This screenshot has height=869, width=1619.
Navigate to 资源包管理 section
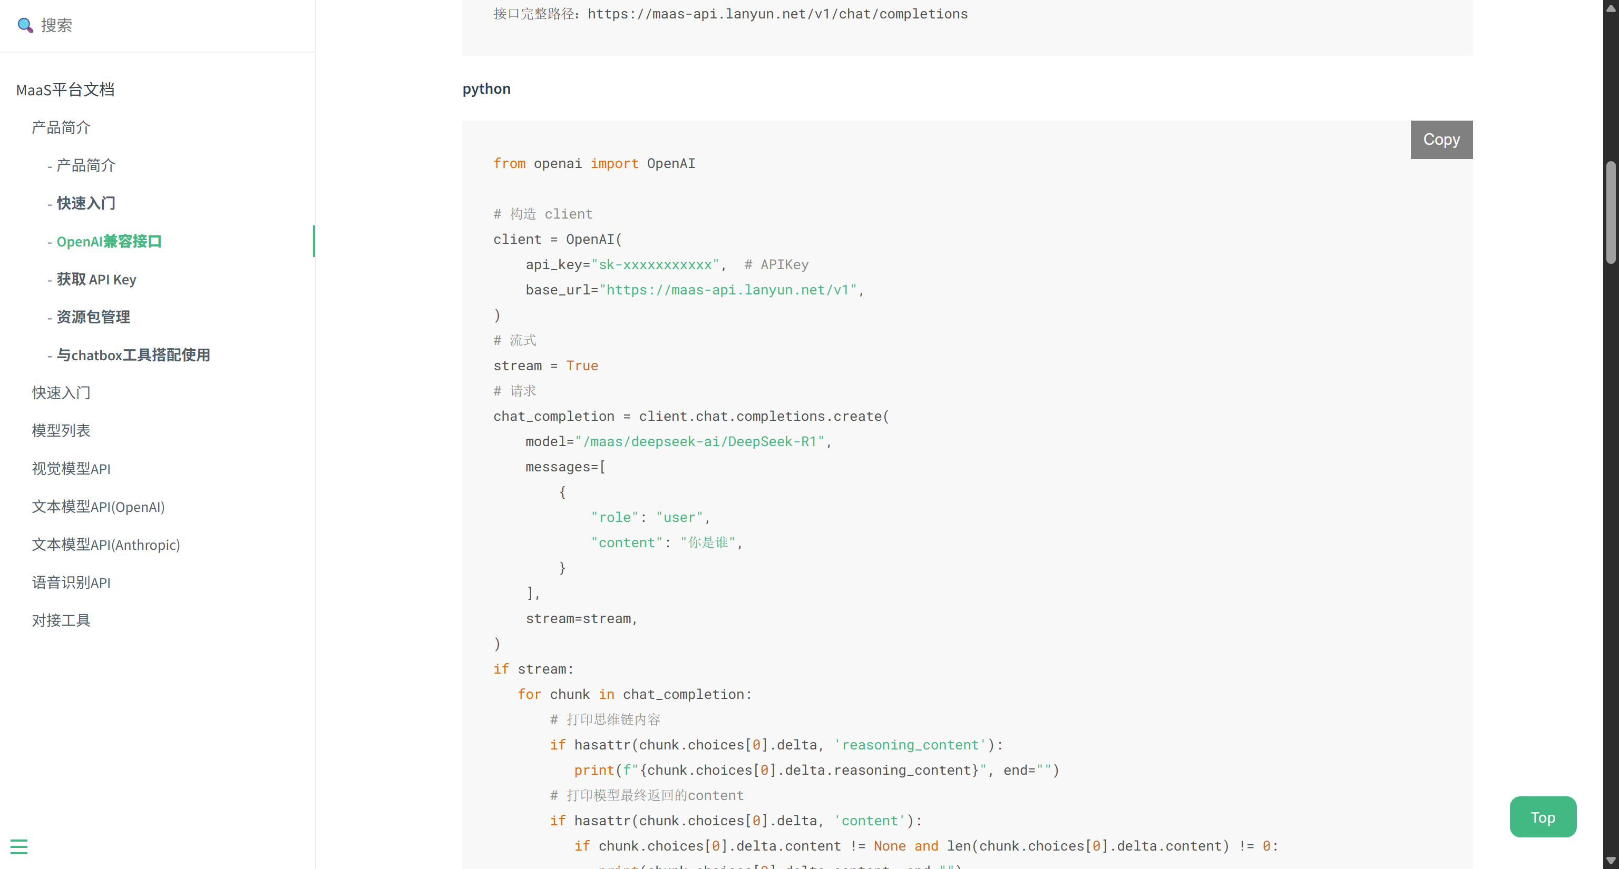point(93,317)
